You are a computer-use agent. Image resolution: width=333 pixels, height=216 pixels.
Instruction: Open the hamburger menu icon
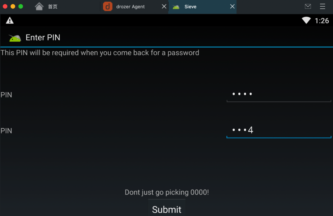(x=323, y=6)
